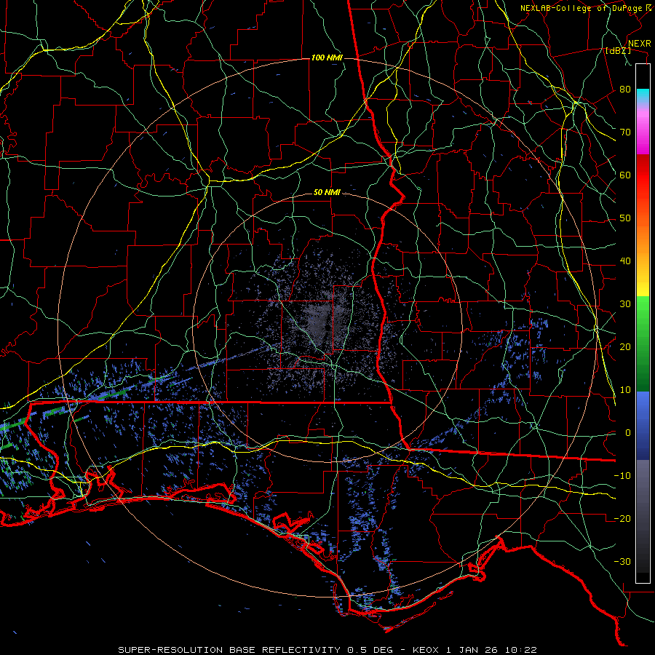This screenshot has width=655, height=655.
Task: Click the -30 value on the dBZ scale
Action: (x=622, y=562)
